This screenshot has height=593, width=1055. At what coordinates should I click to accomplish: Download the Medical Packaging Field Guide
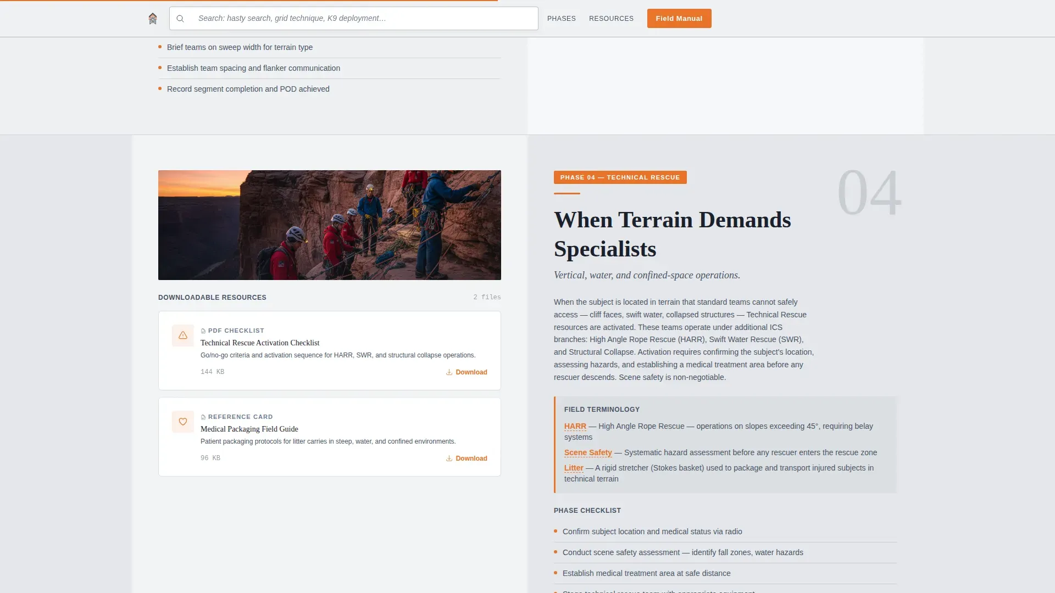coord(467,458)
